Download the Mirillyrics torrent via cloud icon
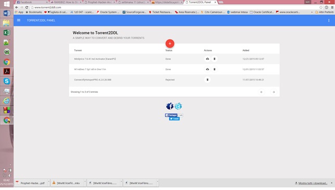 [207, 59]
